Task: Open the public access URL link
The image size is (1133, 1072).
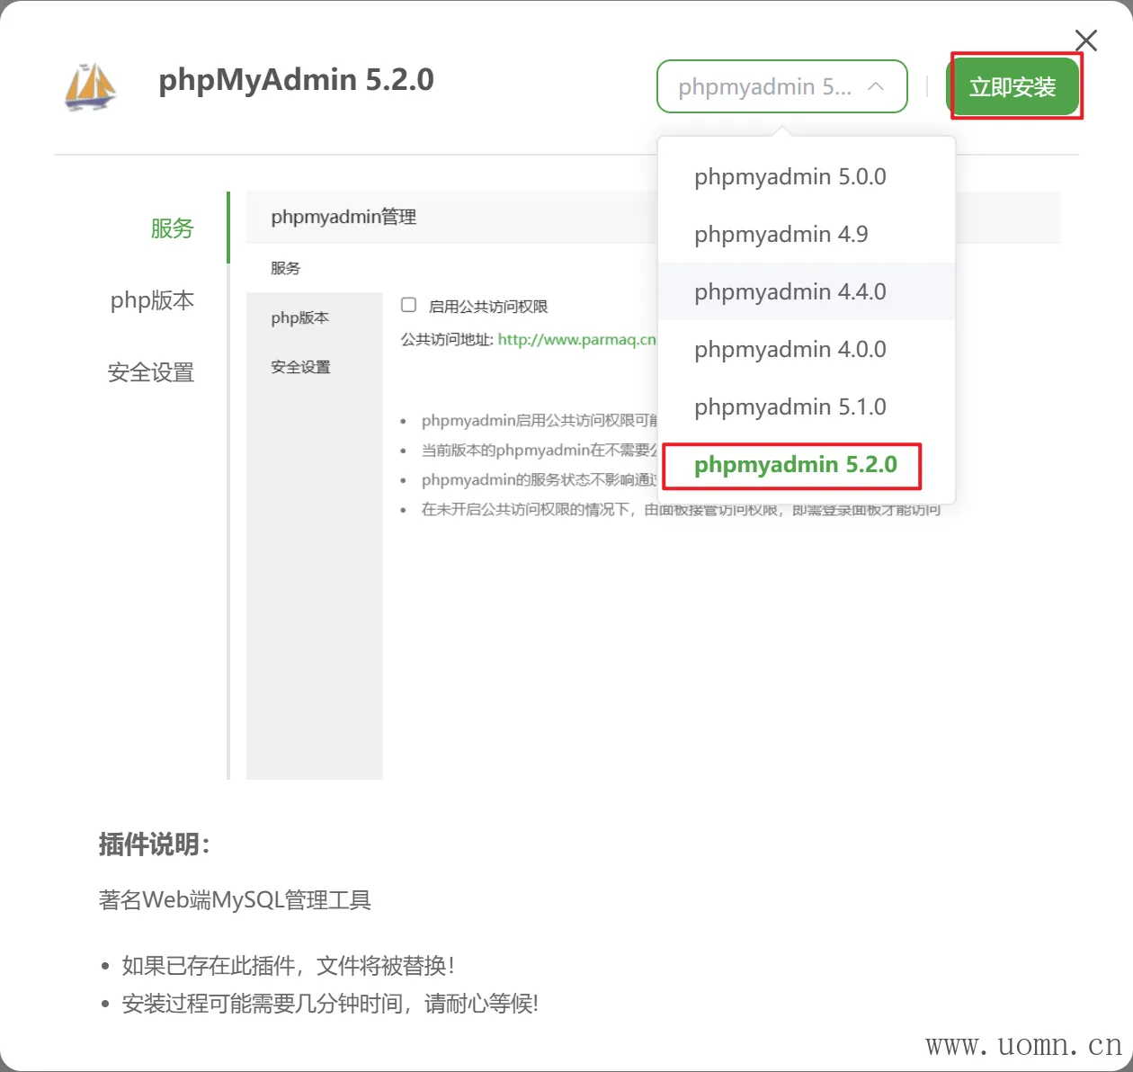Action: click(x=576, y=339)
